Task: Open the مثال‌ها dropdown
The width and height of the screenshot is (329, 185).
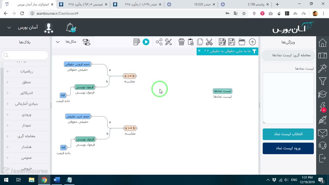Action: (66, 42)
